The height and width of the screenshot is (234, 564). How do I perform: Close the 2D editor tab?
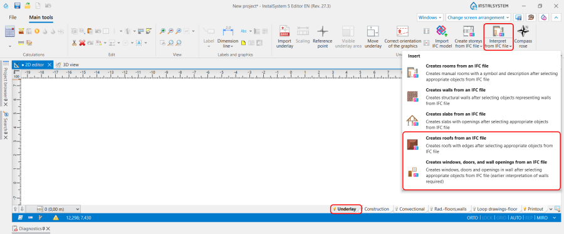(50, 64)
